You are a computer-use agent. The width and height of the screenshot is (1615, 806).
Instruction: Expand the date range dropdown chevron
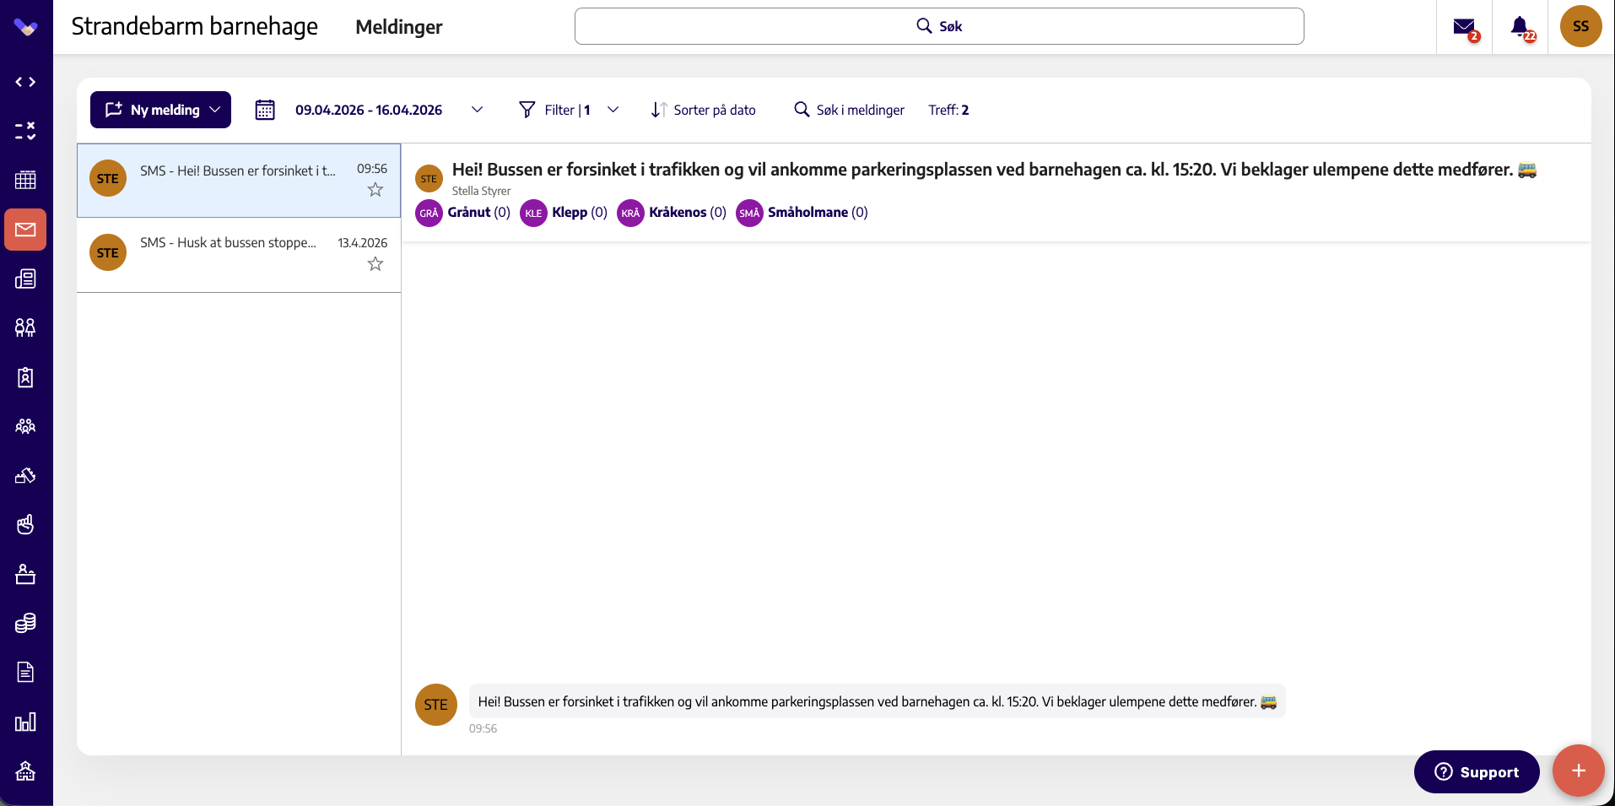[477, 110]
